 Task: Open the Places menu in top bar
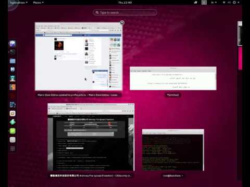pyautogui.click(x=38, y=3)
